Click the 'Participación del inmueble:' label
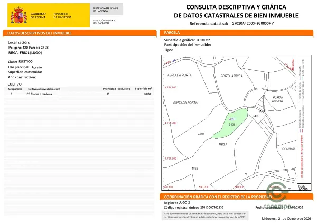317x224 pixels. [x=188, y=45]
